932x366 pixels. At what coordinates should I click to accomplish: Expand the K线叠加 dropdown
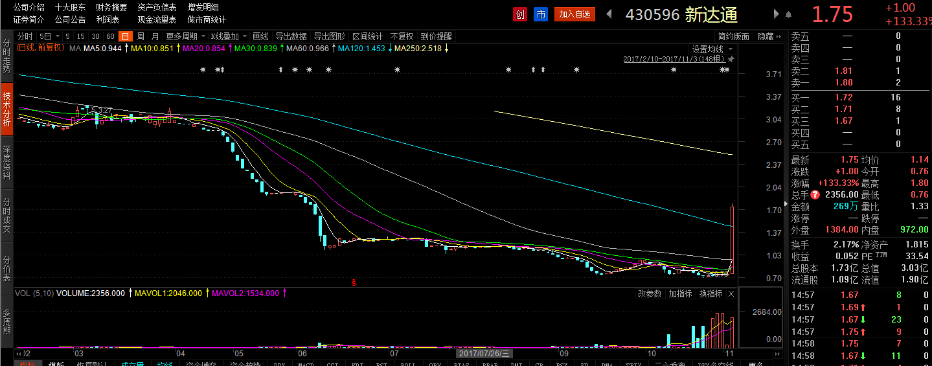click(229, 36)
